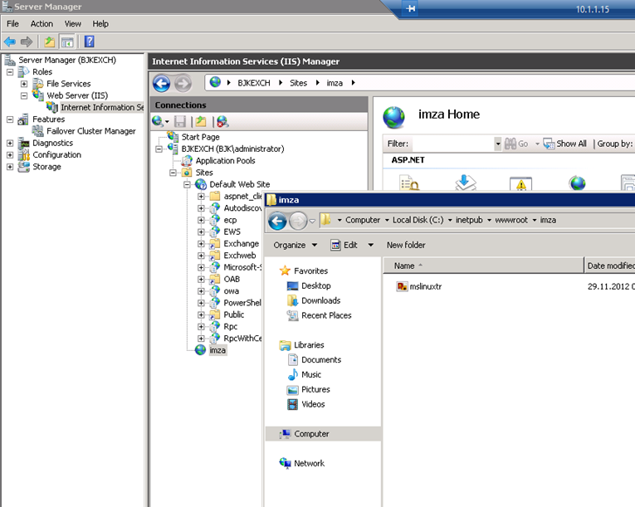
Task: Select Failover Cluster Manager node
Action: coord(90,131)
